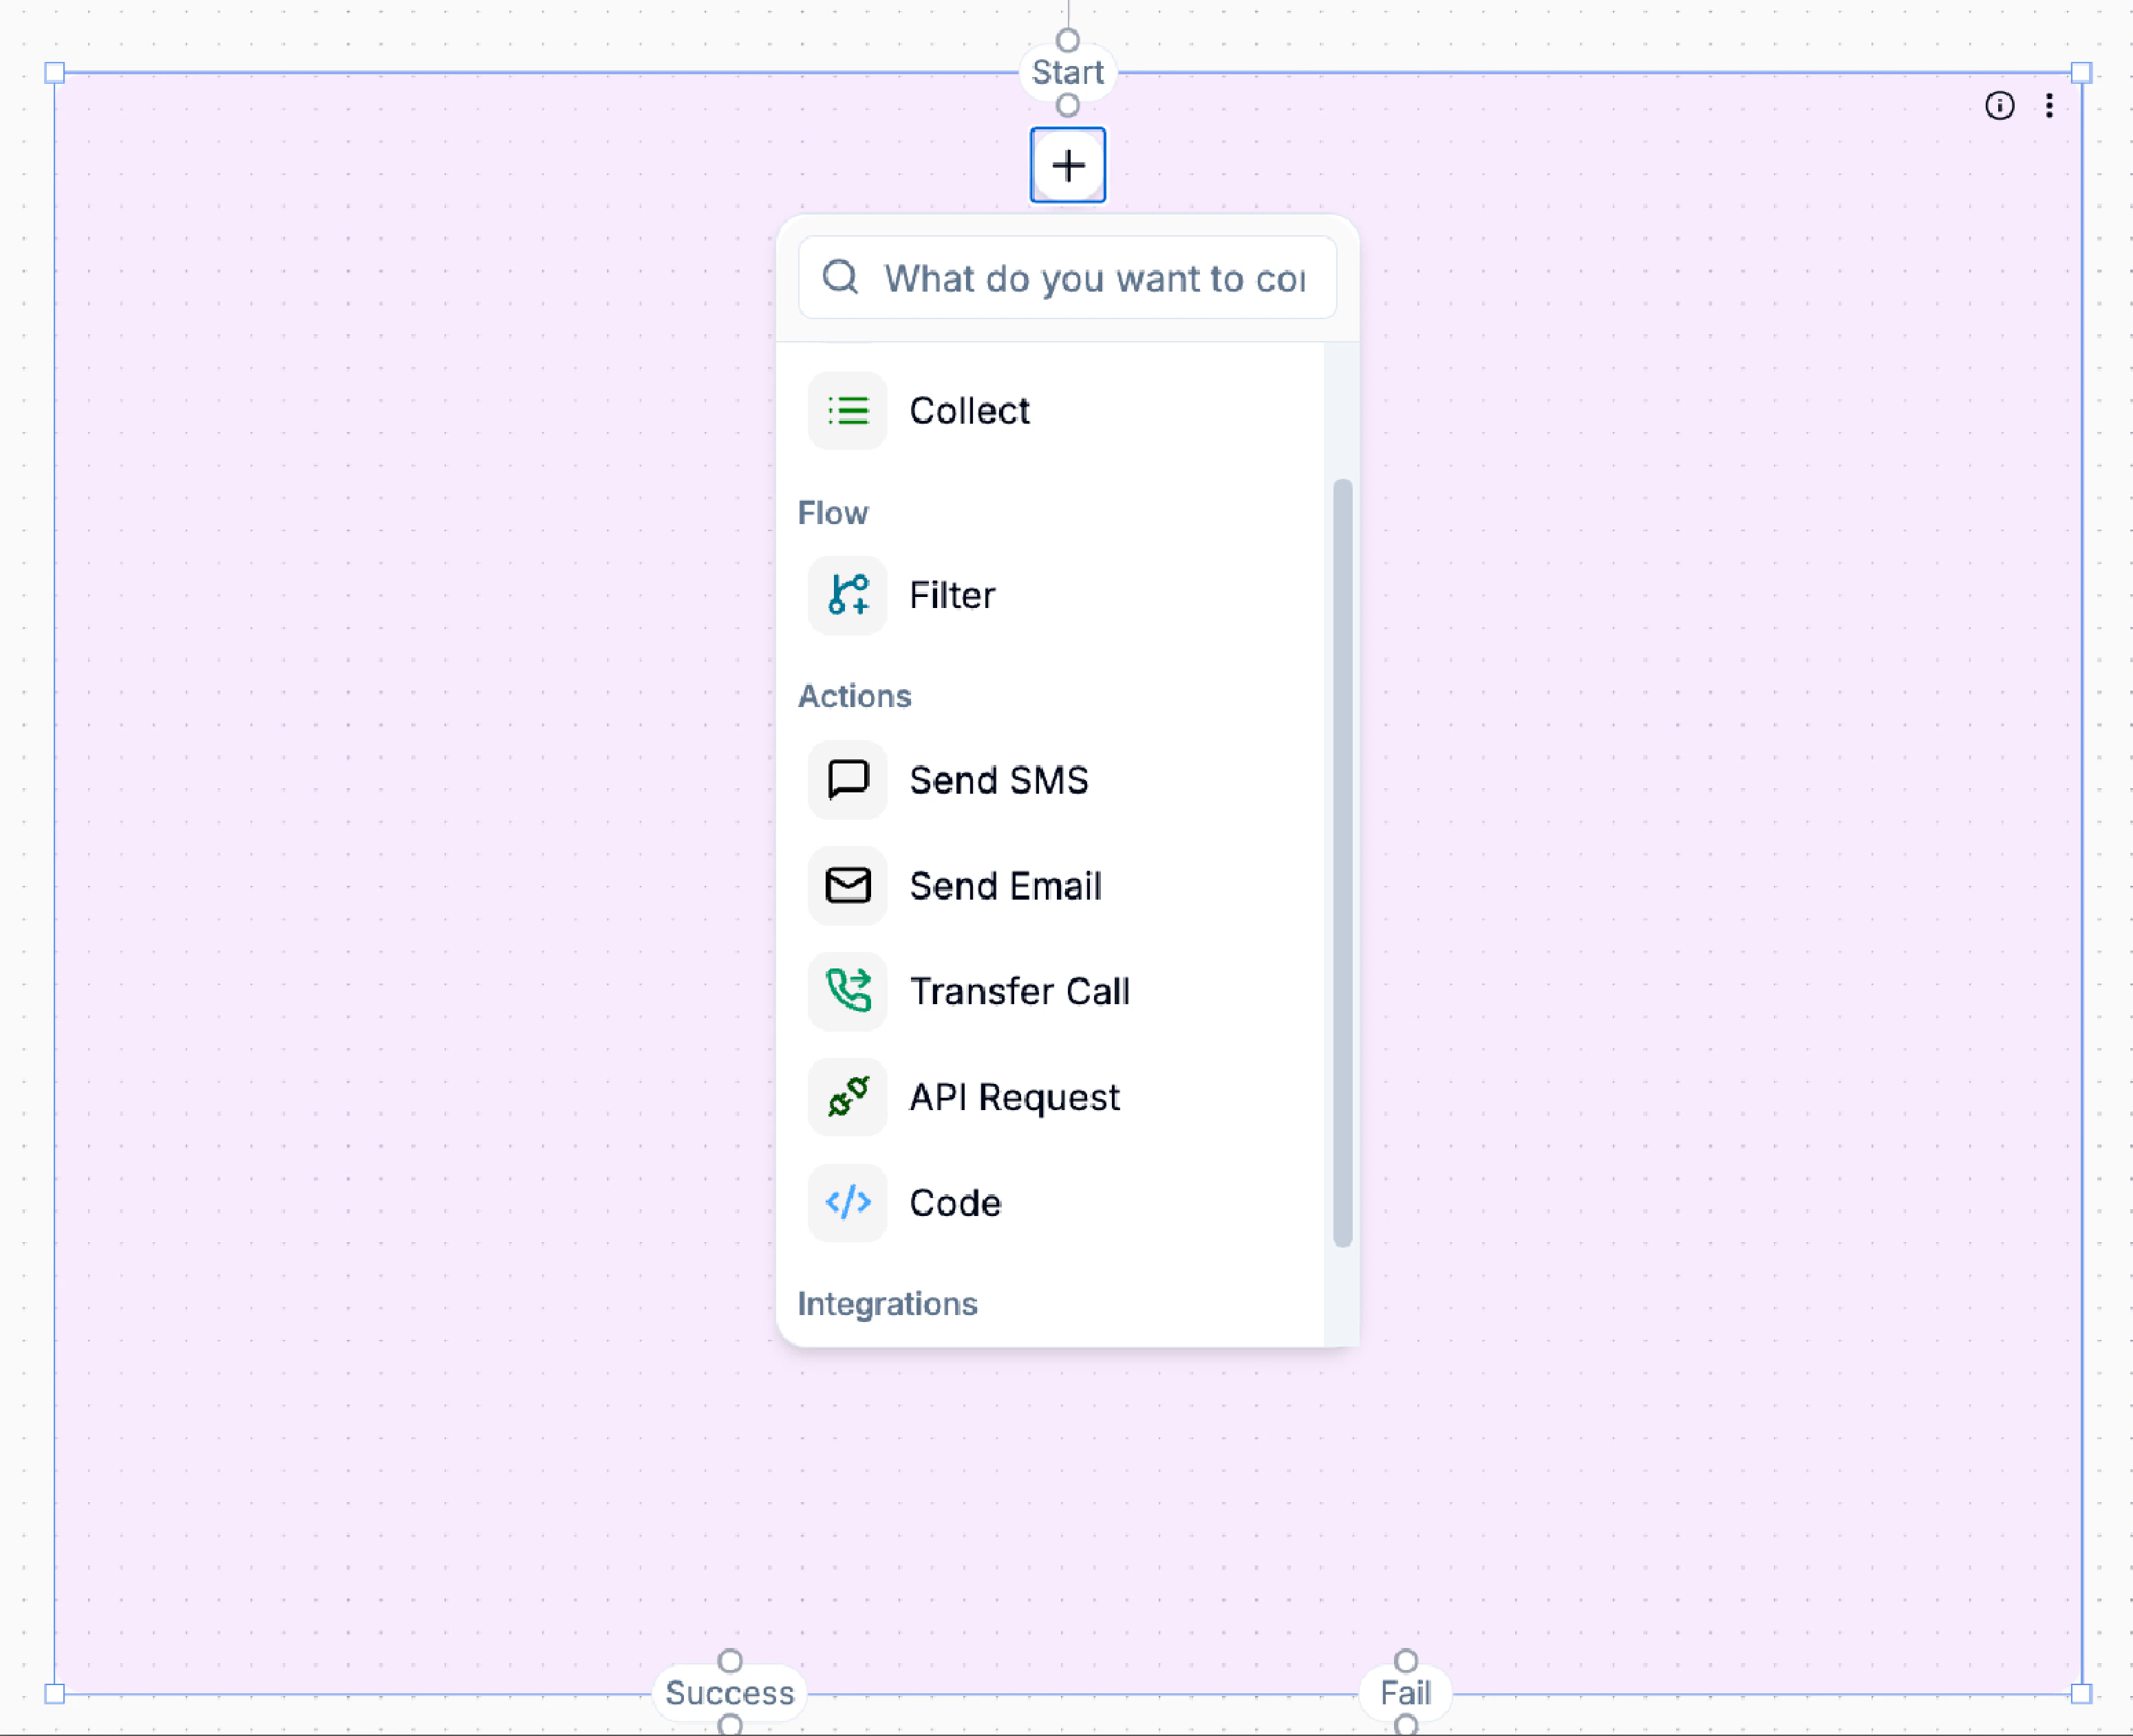Screen dimensions: 2133x1736
Task: Choose Filter under the Flow section
Action: point(952,595)
